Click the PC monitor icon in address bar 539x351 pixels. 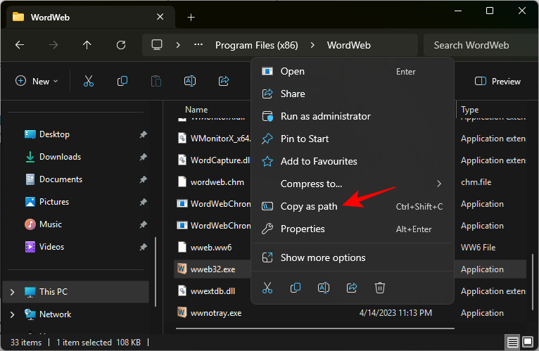pyautogui.click(x=157, y=45)
